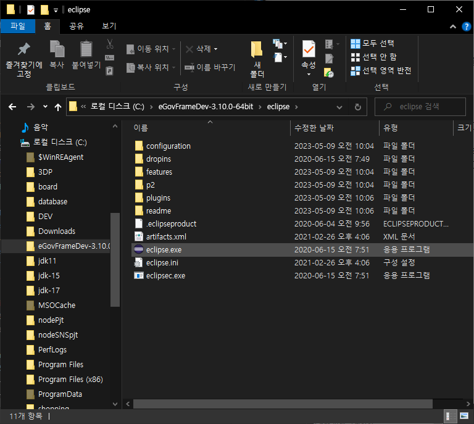Go back with the Back arrow
Viewport: 474px width, 424px height.
[x=12, y=107]
